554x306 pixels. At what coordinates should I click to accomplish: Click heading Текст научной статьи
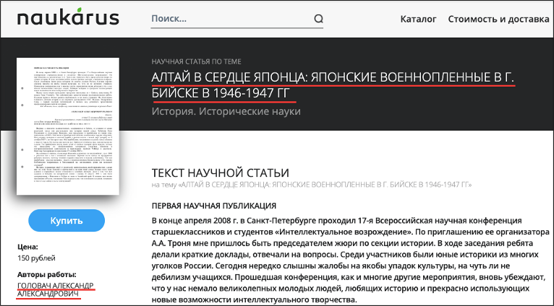[221, 172]
